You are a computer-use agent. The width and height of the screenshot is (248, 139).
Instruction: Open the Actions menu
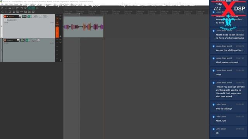click(40, 4)
